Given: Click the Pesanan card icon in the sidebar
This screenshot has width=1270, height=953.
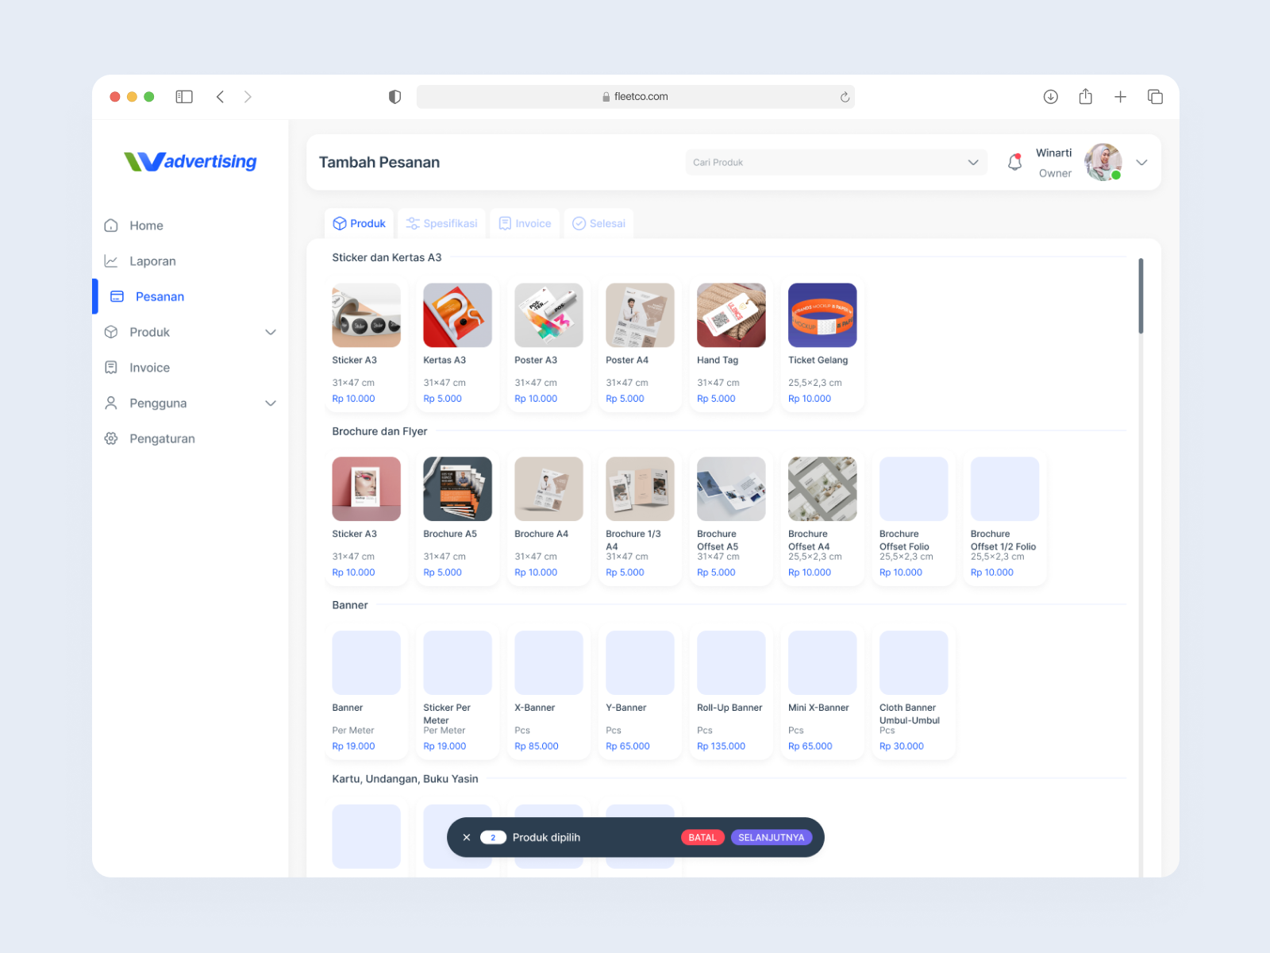Looking at the screenshot, I should tap(117, 296).
